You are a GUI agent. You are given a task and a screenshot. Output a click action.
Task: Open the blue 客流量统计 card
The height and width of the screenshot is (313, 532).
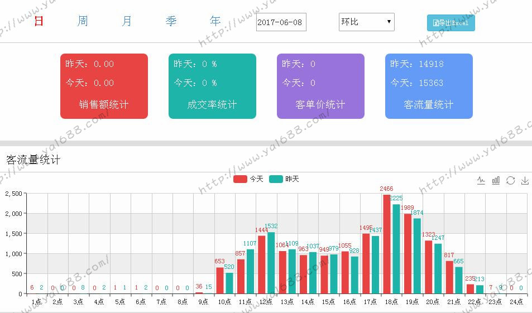coord(429,86)
